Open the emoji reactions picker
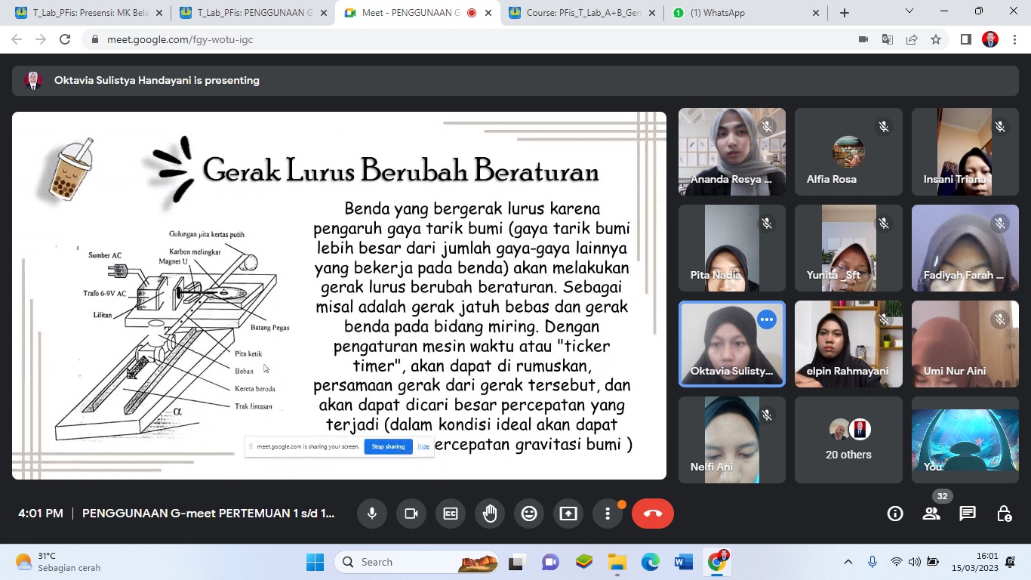Screen dimensions: 1031x580 click(529, 514)
